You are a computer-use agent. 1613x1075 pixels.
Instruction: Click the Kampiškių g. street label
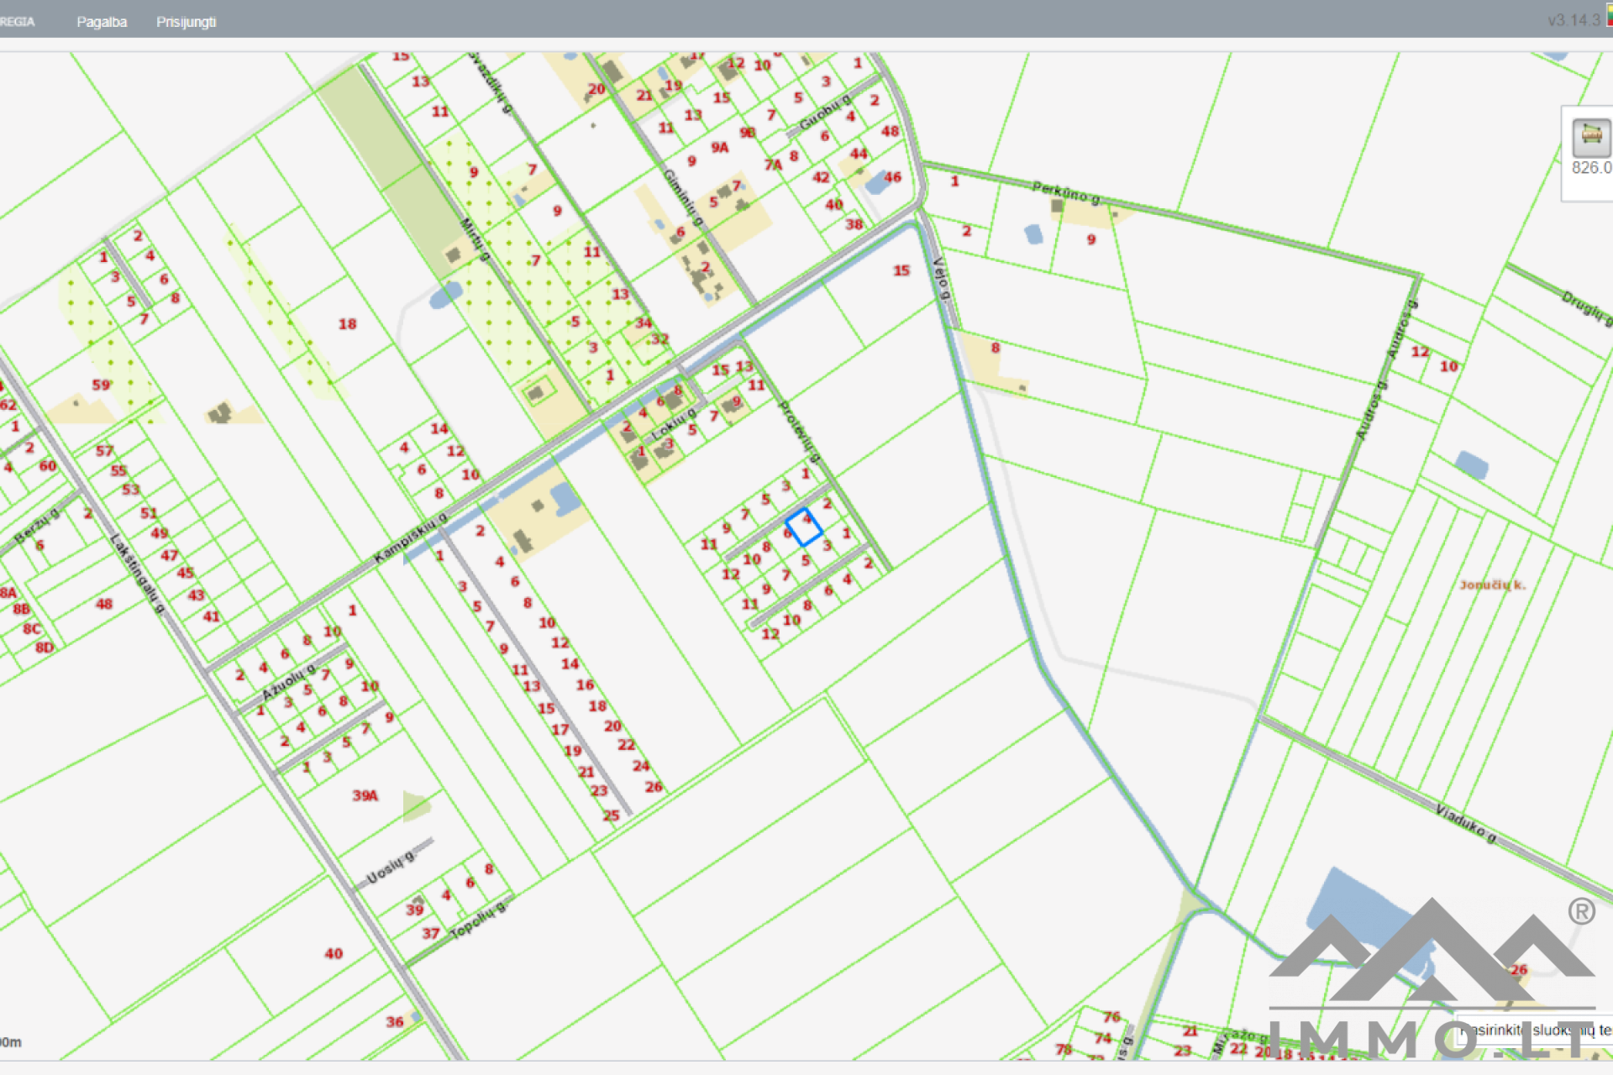click(x=410, y=537)
